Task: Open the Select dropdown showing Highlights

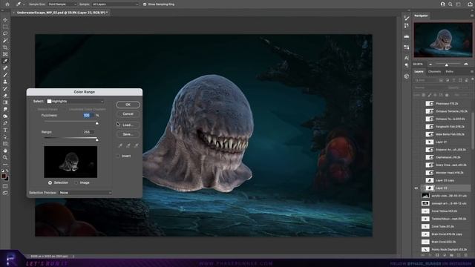Action: click(x=75, y=102)
